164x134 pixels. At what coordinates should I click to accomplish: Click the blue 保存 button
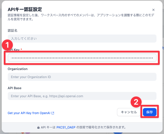(149, 112)
